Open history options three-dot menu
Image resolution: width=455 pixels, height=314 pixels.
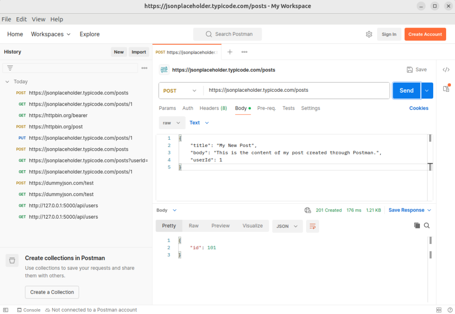[144, 68]
